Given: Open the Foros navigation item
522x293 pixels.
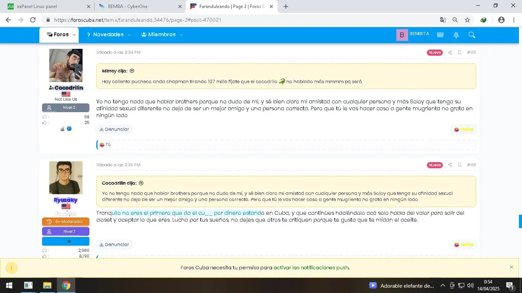Looking at the screenshot, I should pyautogui.click(x=58, y=35).
